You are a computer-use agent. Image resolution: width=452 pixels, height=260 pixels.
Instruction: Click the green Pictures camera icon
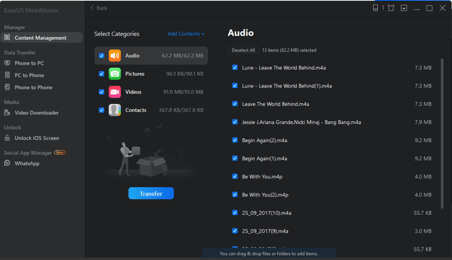point(115,74)
